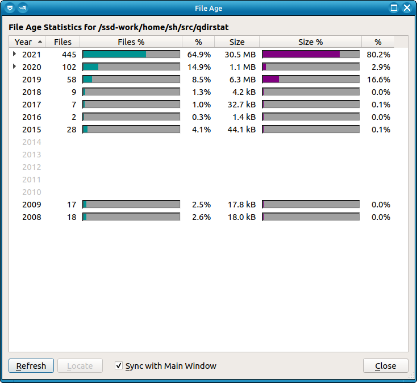
Task: Pin the window with the title bar pin icon
Action: click(x=23, y=8)
